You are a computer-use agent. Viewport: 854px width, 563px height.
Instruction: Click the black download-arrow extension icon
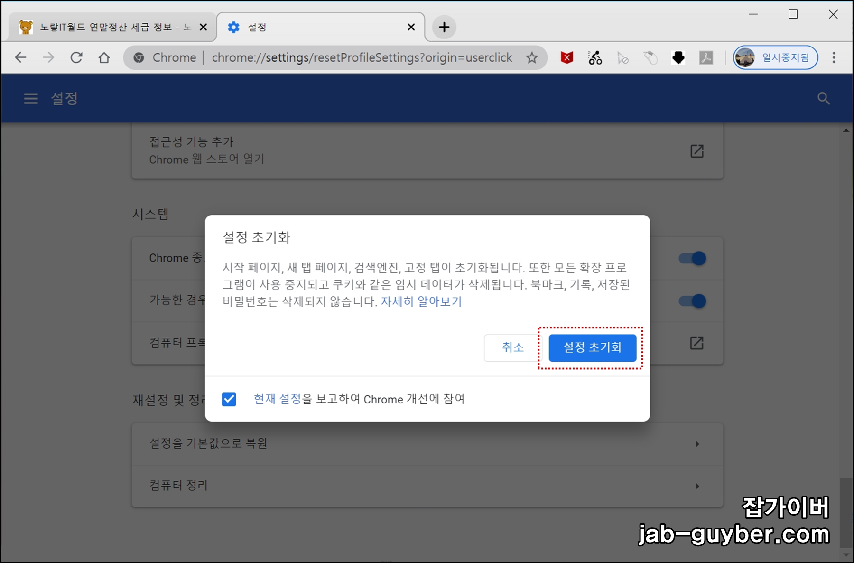click(678, 57)
